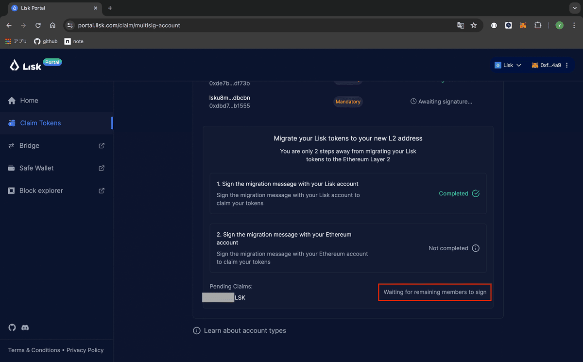
Task: Click the Home house icon
Action: point(12,101)
